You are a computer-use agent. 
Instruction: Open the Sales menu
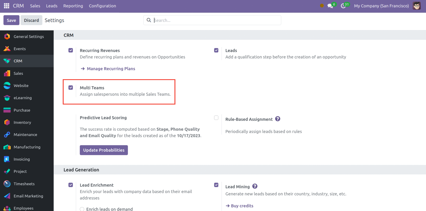pyautogui.click(x=35, y=6)
